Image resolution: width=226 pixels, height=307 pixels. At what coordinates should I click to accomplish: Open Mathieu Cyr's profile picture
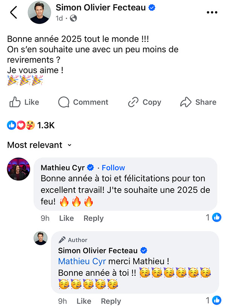[18, 169]
